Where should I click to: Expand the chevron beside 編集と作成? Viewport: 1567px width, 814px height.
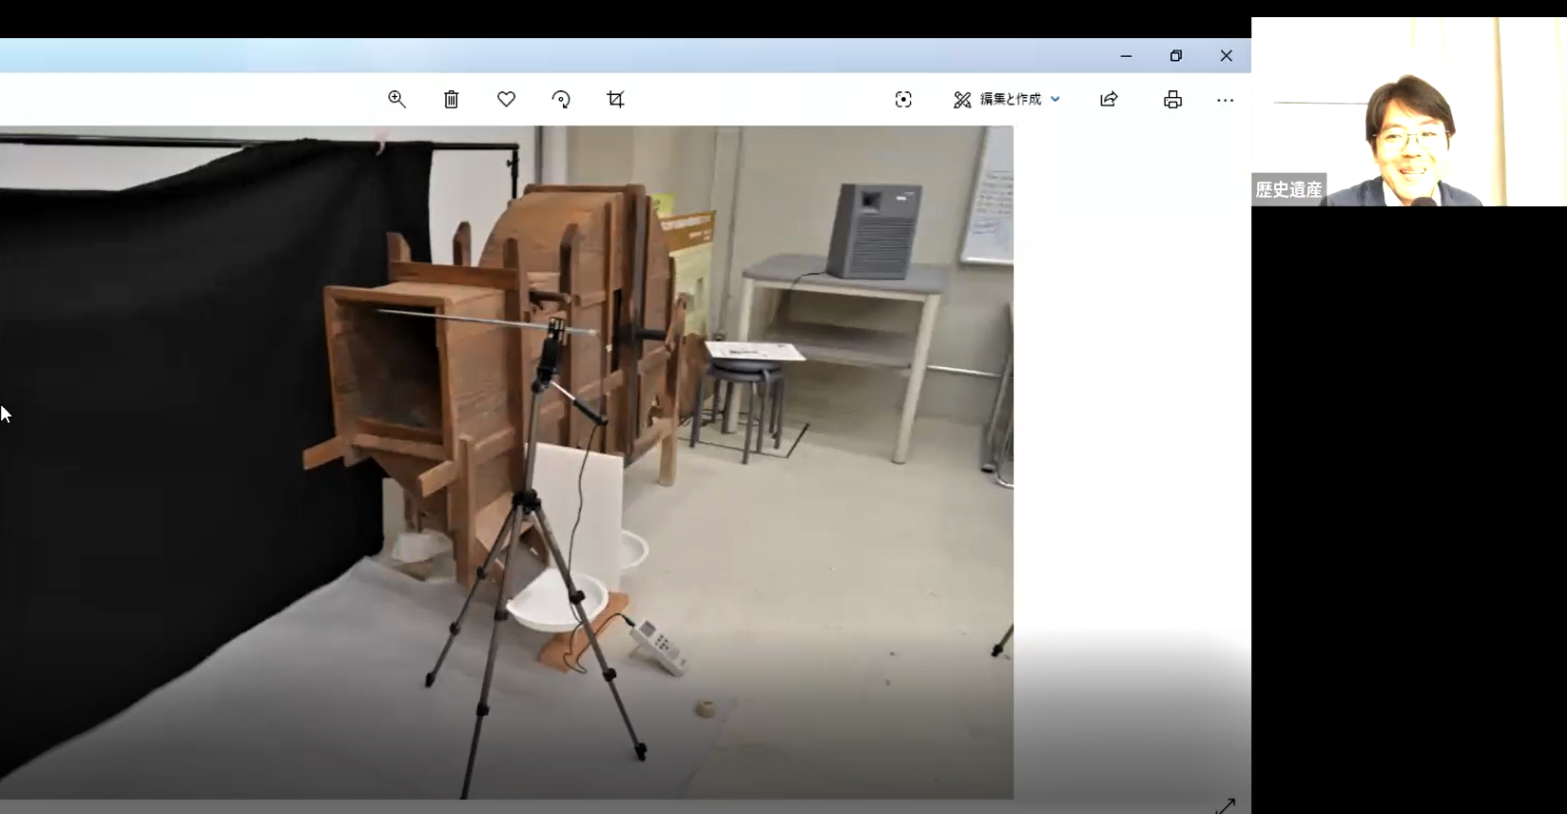tap(1055, 100)
